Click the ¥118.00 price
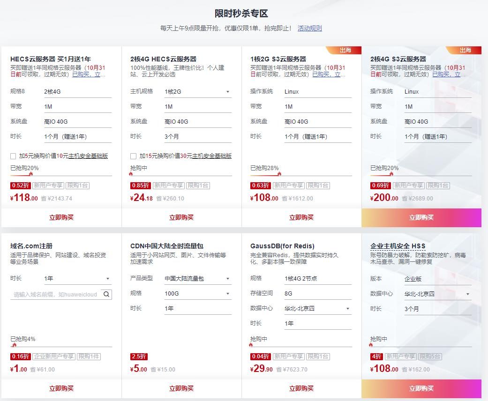This screenshot has width=488, height=401. [x=24, y=198]
